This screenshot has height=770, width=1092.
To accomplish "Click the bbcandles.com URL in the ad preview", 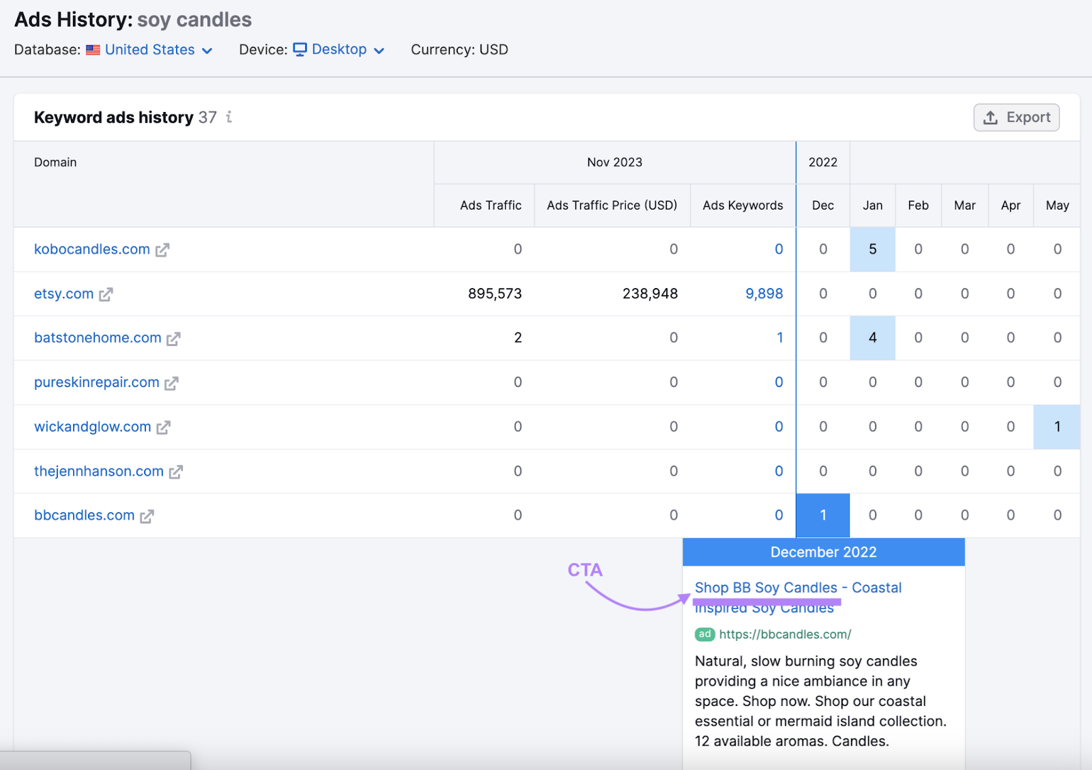I will tap(785, 634).
